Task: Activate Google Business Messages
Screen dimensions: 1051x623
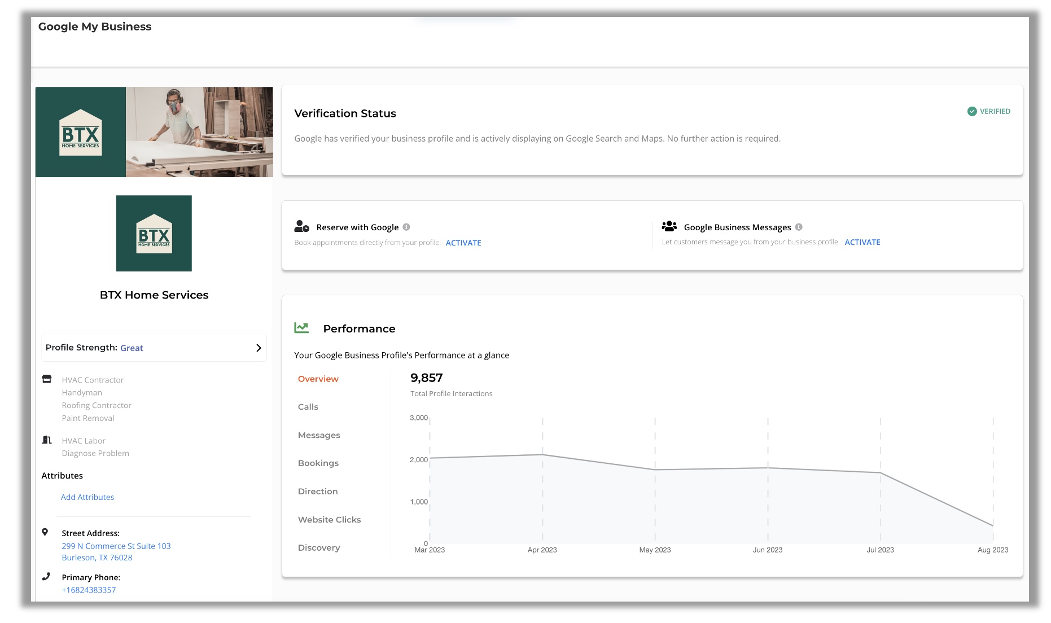Action: pos(862,242)
